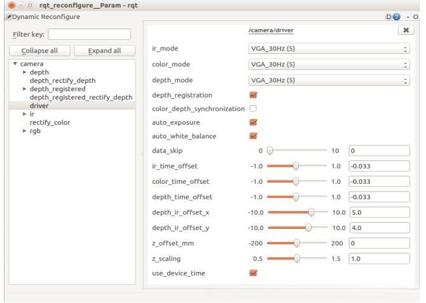Click the color_time_offset slider handle
The image size is (426, 303).
(296, 181)
